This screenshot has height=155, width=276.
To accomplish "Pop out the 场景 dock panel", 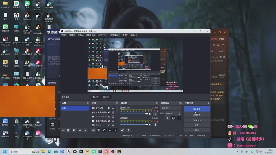I will pyautogui.click(x=88, y=103).
